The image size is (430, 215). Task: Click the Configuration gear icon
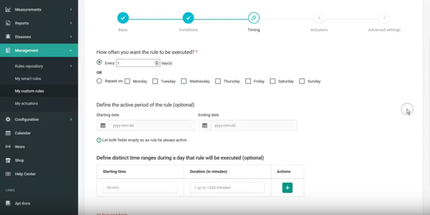8,119
